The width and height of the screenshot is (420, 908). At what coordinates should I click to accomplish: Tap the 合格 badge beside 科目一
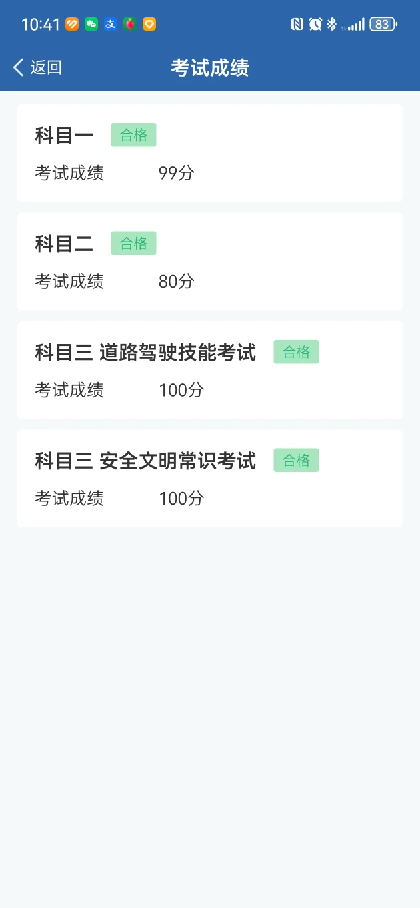click(x=133, y=135)
